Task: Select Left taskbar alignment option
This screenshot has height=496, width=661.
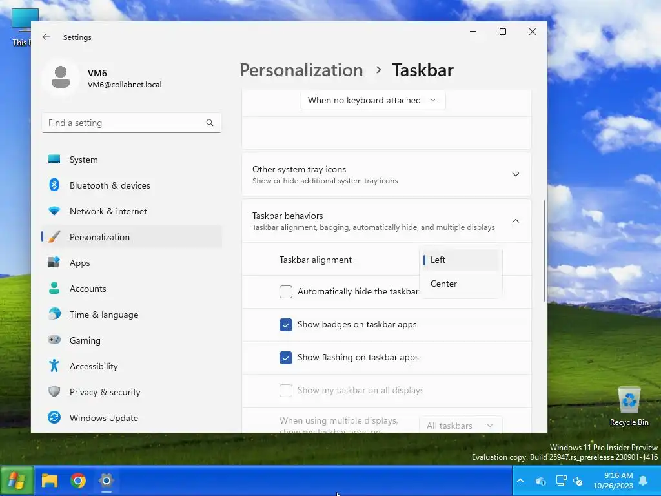Action: click(461, 260)
